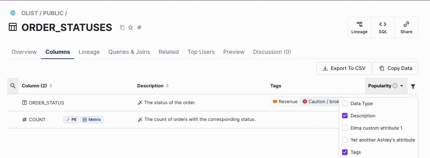Screen dimensions: 430x158
Task: Open the Queries & Joins tab
Action: (129, 52)
